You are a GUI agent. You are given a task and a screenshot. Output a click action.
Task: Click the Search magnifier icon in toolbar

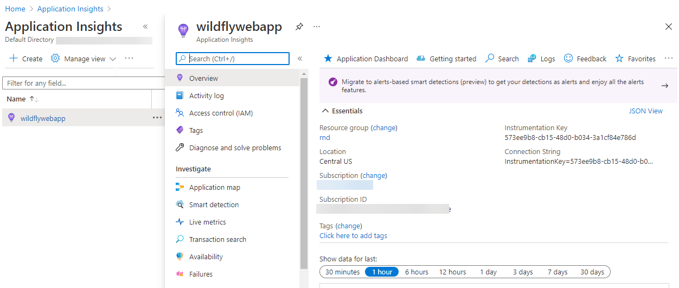[x=490, y=59]
